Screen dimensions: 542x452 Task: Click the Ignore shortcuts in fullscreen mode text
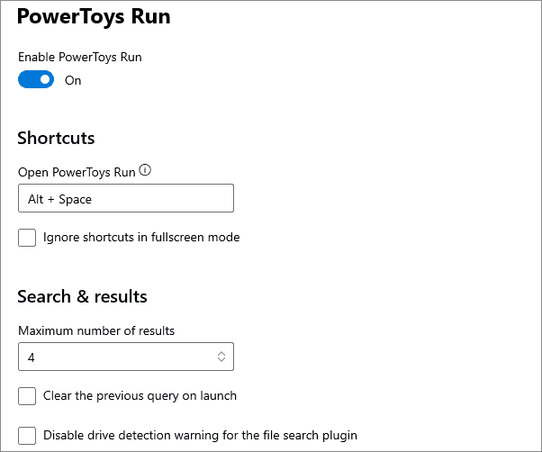pyautogui.click(x=141, y=238)
